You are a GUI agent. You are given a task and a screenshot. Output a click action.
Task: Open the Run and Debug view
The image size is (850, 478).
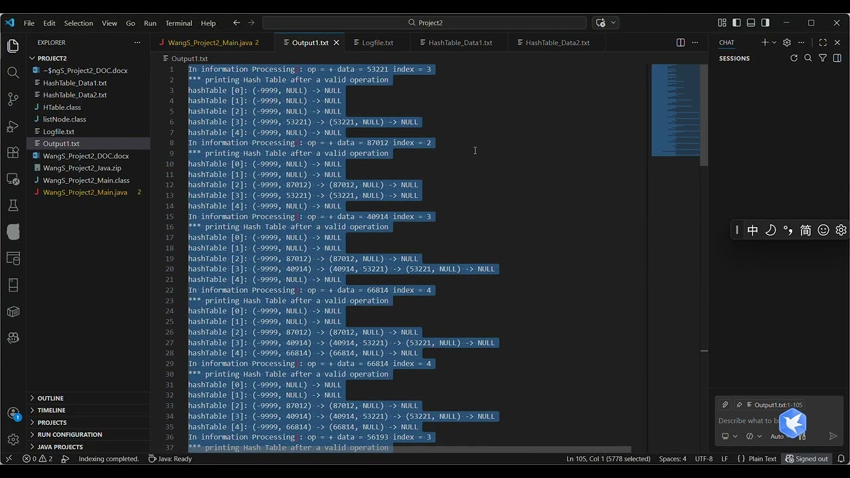point(13,125)
